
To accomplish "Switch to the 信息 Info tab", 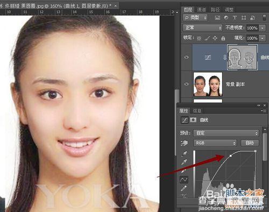I will pos(197,111).
